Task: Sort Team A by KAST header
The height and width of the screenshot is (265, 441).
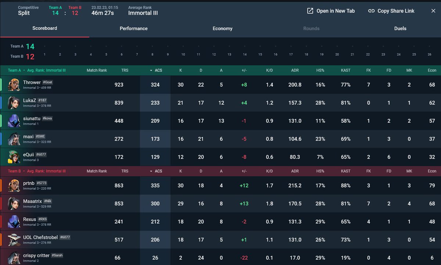Action: (x=345, y=70)
